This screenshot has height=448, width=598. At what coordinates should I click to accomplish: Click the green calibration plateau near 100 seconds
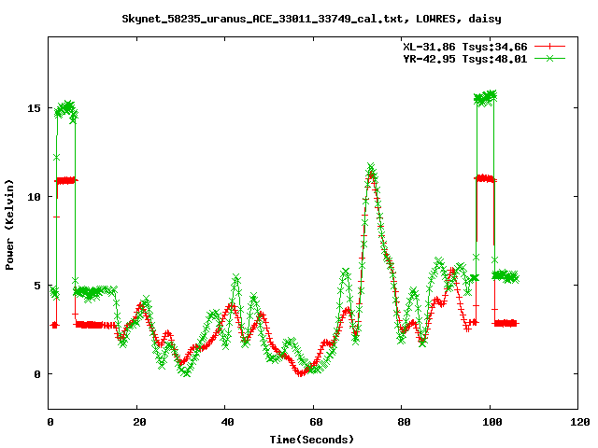tap(485, 97)
